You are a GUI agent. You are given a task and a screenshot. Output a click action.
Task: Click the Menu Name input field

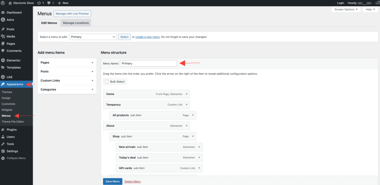point(148,63)
